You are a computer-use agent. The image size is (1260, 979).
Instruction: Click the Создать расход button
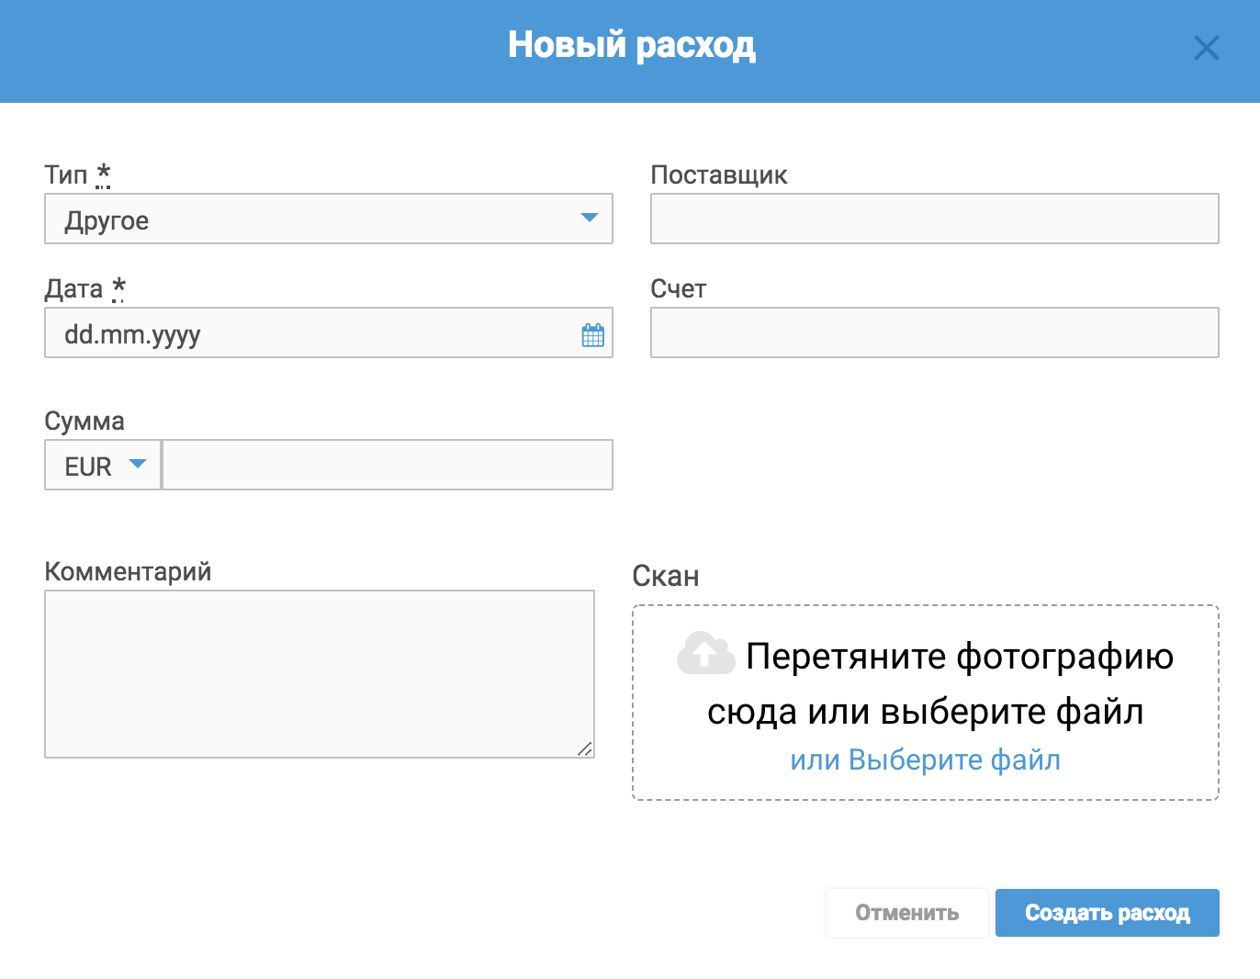click(1108, 913)
